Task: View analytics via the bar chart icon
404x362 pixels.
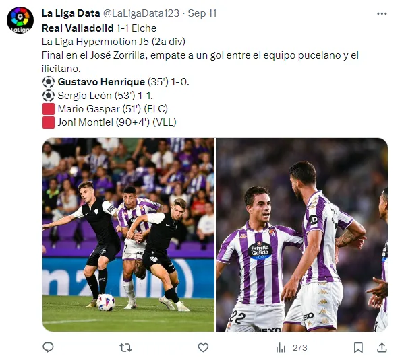Action: coord(281,348)
